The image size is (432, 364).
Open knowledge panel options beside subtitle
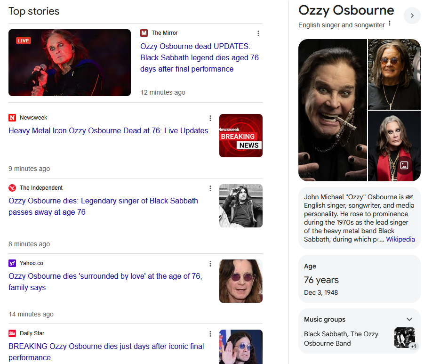[390, 24]
